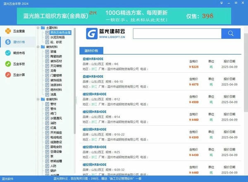Click the document icon beside 人防
The height and width of the screenshot is (182, 248).
[x=47, y=166]
